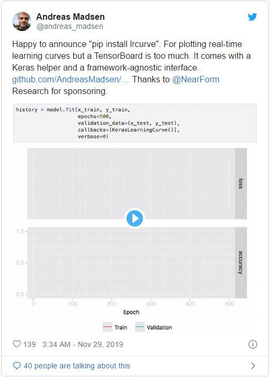270x378 pixels.
Task: Follow the github.com/AndreasMadsen link
Action: click(x=71, y=79)
